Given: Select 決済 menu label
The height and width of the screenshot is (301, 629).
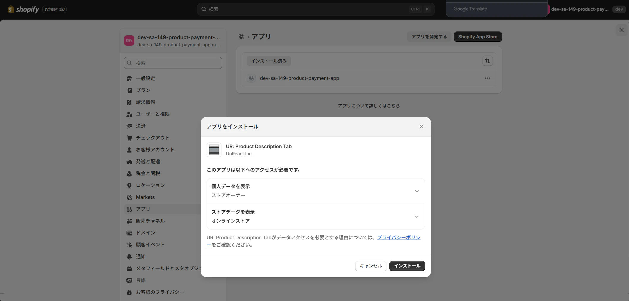Looking at the screenshot, I should tap(141, 126).
